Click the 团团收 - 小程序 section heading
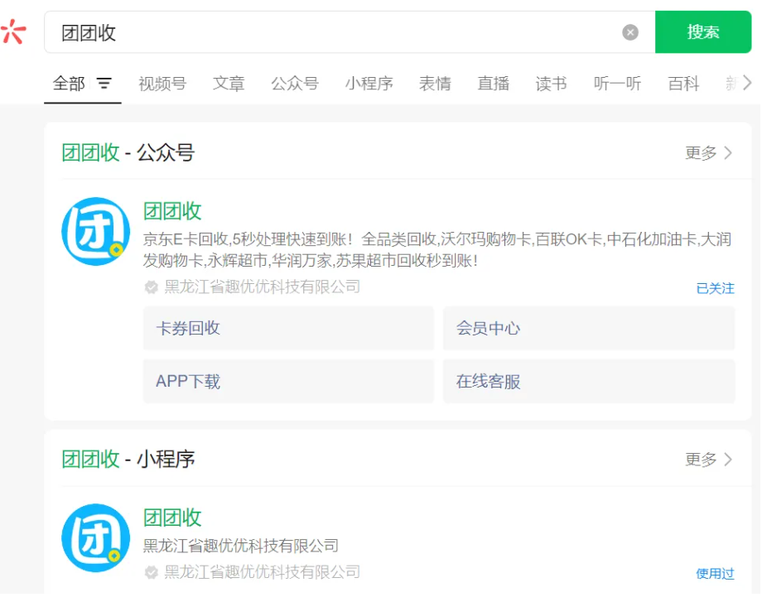Viewport: 762px width, 602px height. [128, 459]
